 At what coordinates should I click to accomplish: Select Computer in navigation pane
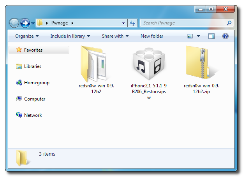point(35,99)
